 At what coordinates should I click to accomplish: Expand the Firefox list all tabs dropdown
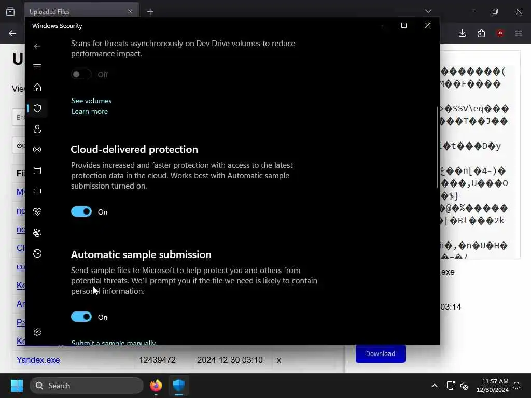coord(428,11)
